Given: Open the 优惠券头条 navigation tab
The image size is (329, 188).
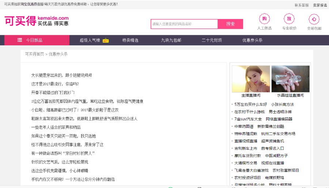Looking at the screenshot, I should (252, 40).
